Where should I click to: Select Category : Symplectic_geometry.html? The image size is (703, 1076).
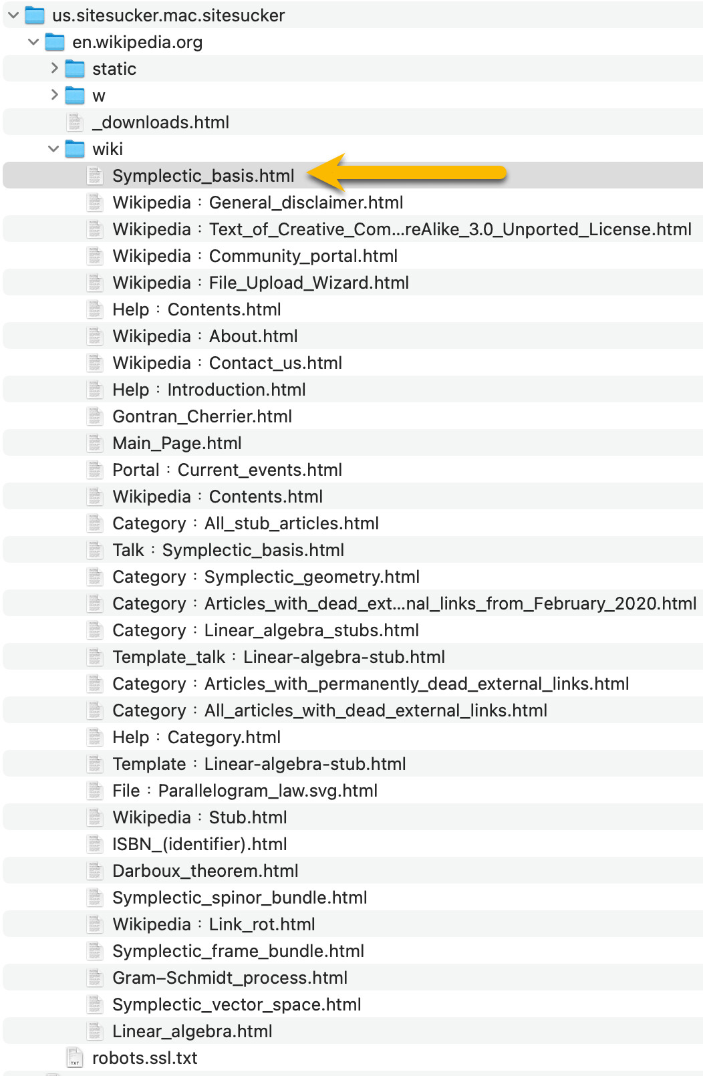point(266,577)
